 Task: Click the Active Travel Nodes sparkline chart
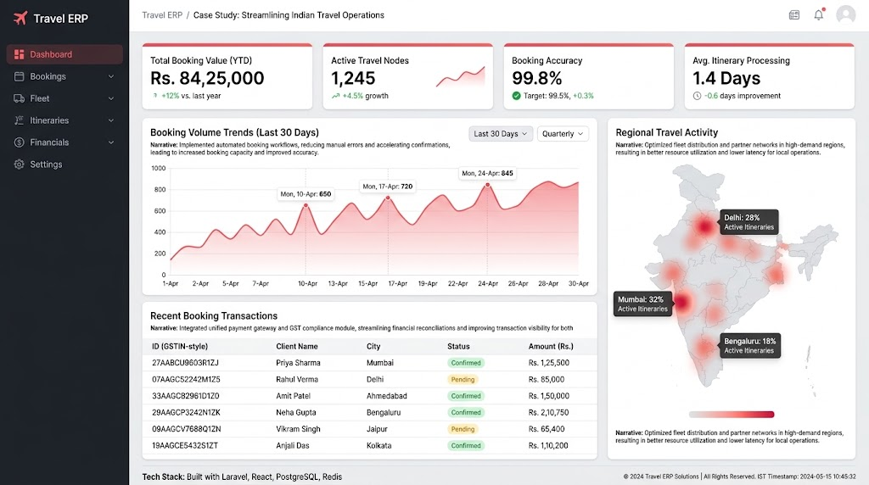click(x=461, y=77)
